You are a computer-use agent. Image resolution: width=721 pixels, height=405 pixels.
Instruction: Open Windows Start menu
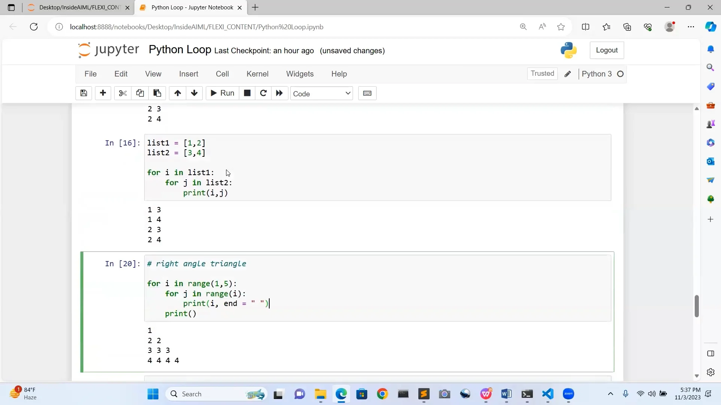pos(153,394)
